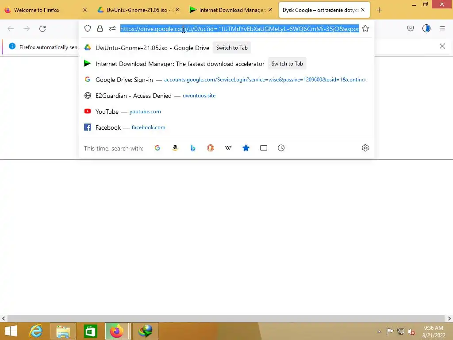Reload the current page
Image resolution: width=453 pixels, height=340 pixels.
click(42, 29)
